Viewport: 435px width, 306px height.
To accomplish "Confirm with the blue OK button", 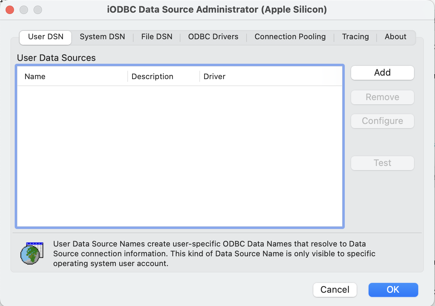I will (x=393, y=290).
